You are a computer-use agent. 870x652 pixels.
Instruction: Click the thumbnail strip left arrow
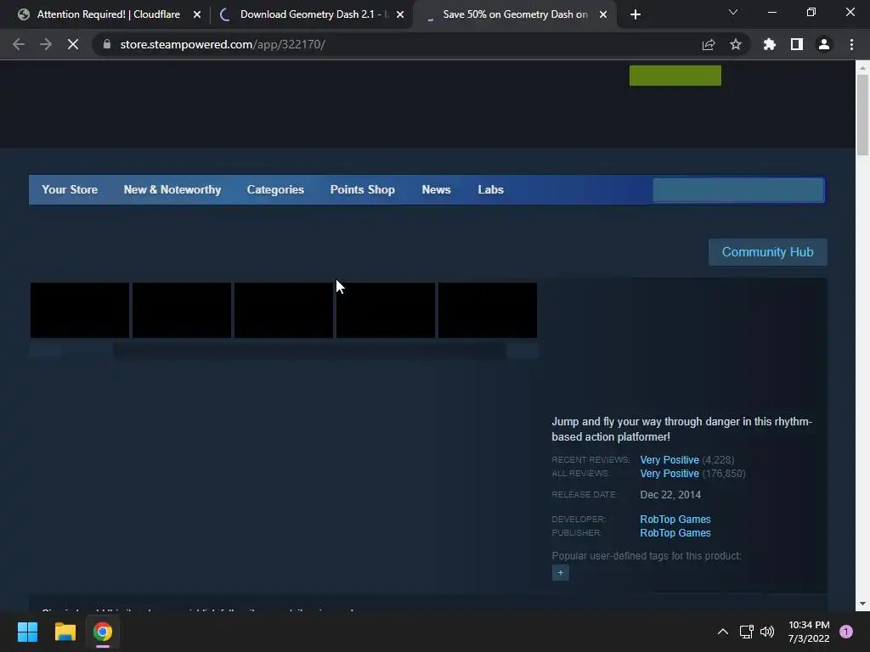pos(45,351)
